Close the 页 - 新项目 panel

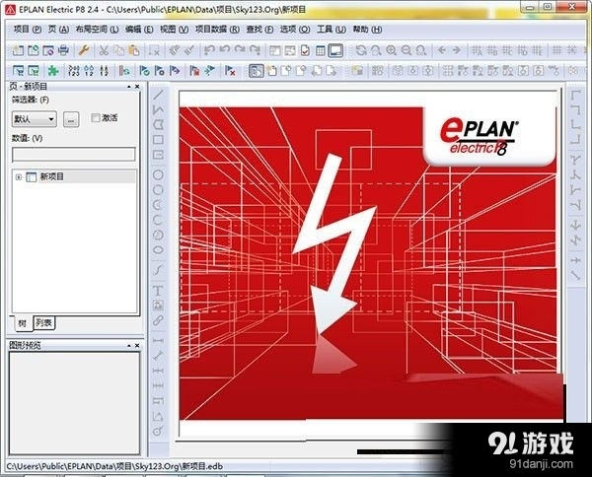(139, 87)
